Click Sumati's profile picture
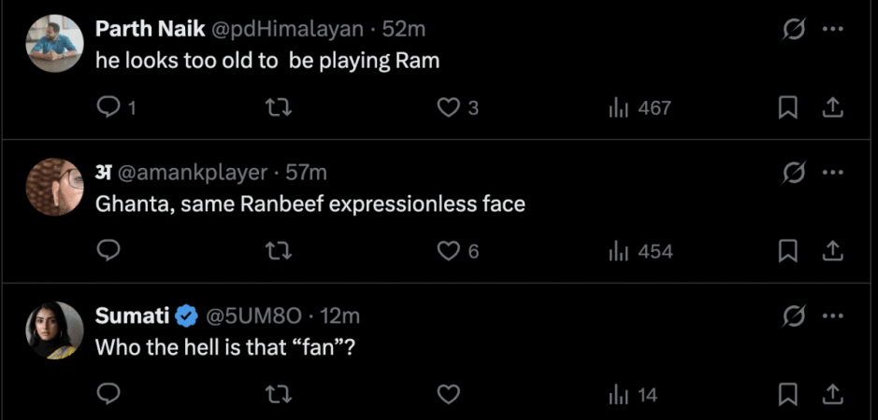This screenshot has width=878, height=420. tap(55, 330)
